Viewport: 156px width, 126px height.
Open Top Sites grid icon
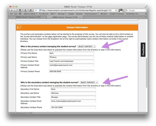pyautogui.click(x=20, y=14)
